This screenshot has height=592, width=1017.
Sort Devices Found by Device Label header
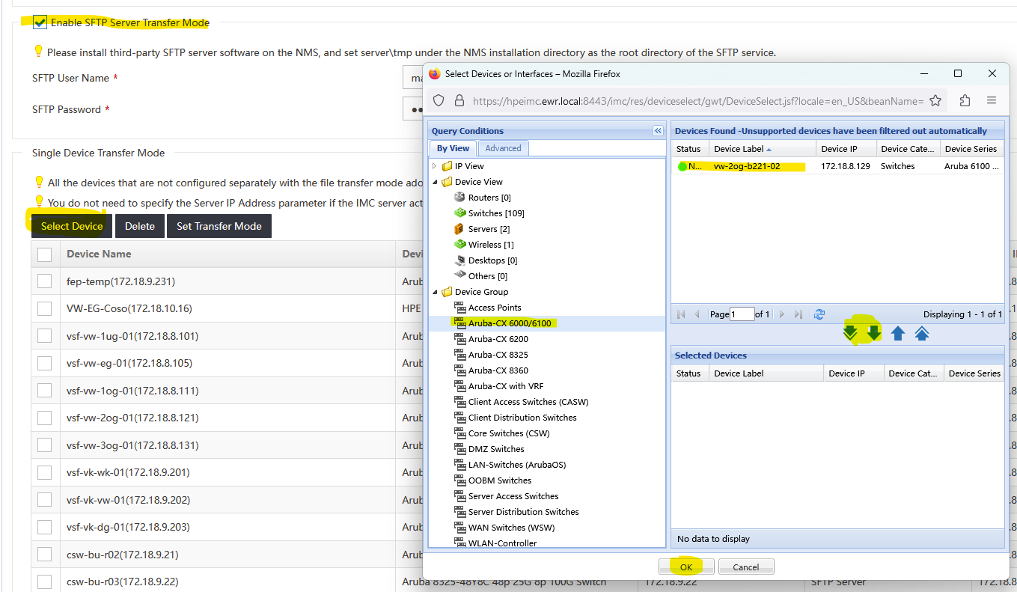pos(762,149)
